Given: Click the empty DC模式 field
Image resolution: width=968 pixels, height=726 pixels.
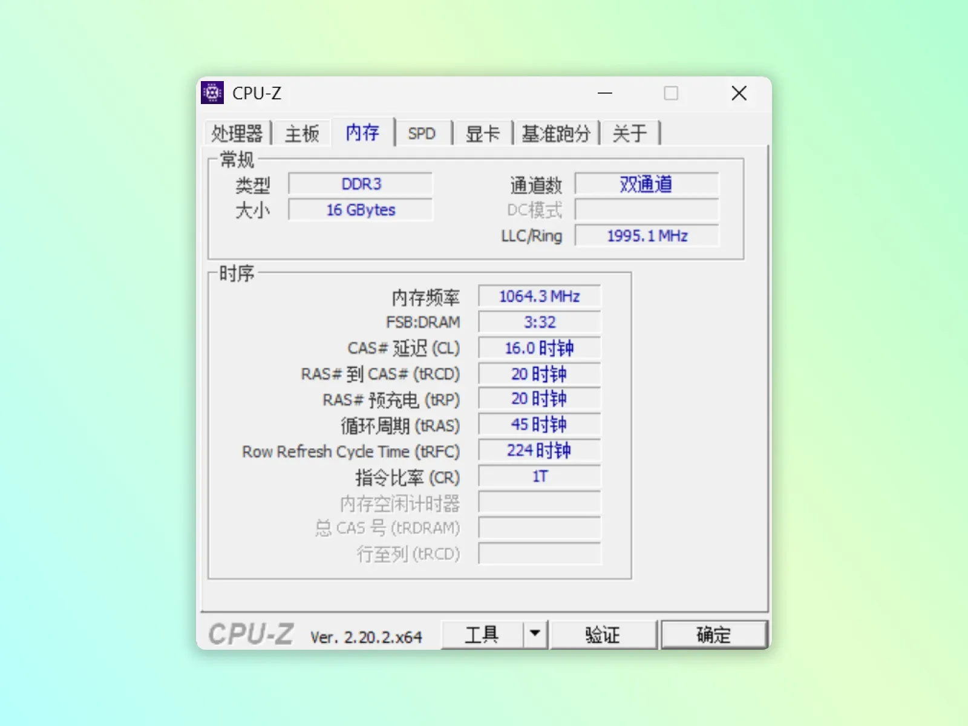Looking at the screenshot, I should click(647, 210).
